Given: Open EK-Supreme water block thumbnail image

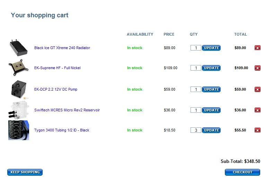Looking at the screenshot, I should coord(18,67).
